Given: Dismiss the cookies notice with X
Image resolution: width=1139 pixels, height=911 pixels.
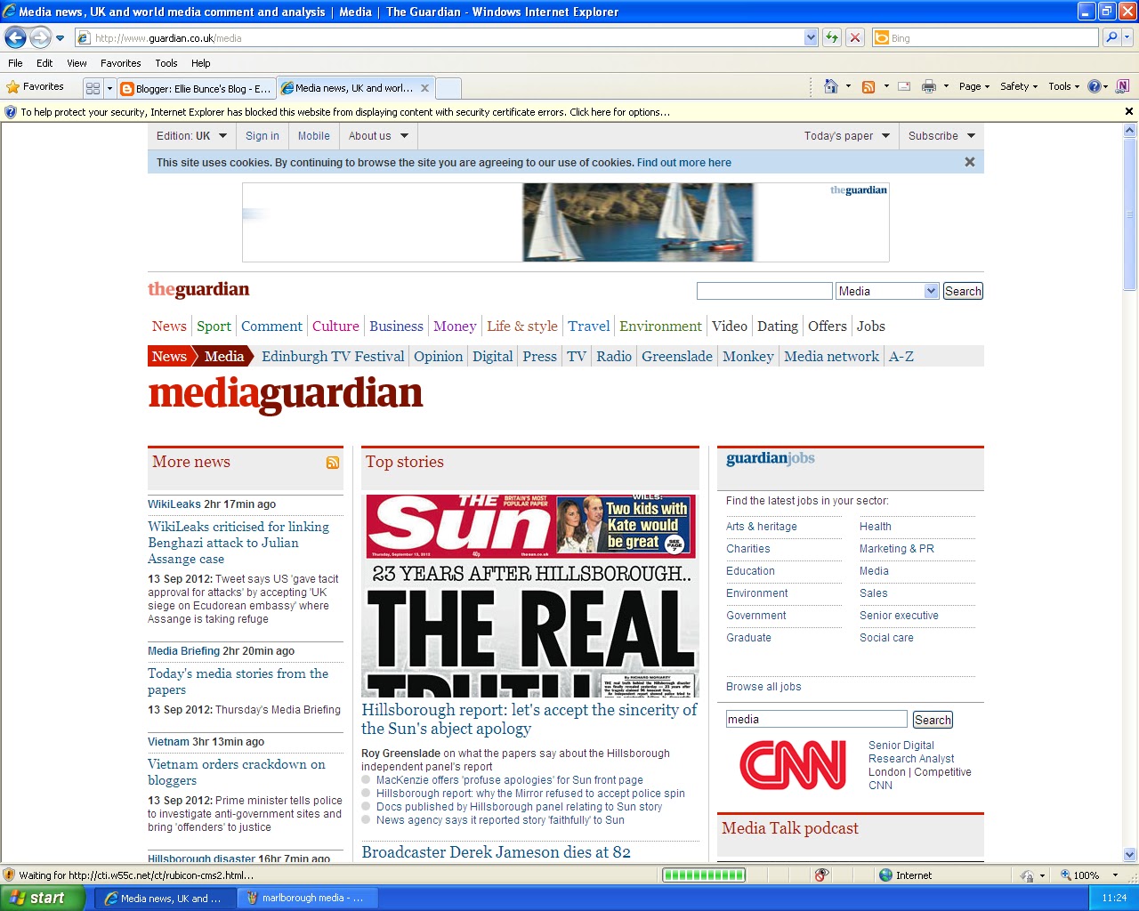Looking at the screenshot, I should tap(970, 162).
